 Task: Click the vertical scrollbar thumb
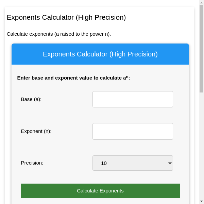pos(201,48)
